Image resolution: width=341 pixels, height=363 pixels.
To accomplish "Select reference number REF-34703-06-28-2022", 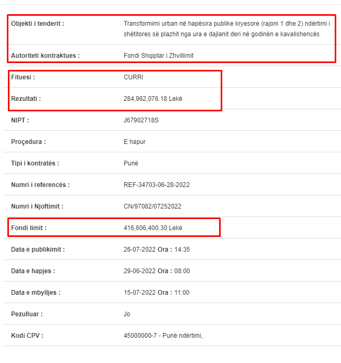I will 157,185.
